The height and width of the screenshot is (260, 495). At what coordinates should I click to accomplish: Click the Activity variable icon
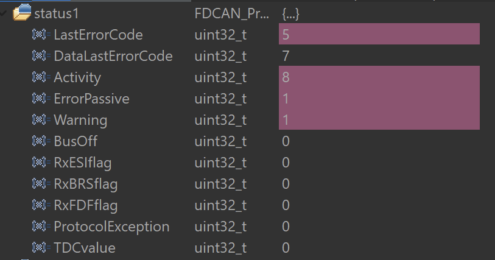(x=40, y=77)
